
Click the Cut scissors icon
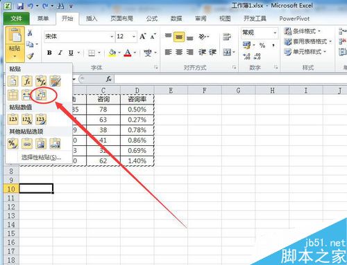[30, 33]
